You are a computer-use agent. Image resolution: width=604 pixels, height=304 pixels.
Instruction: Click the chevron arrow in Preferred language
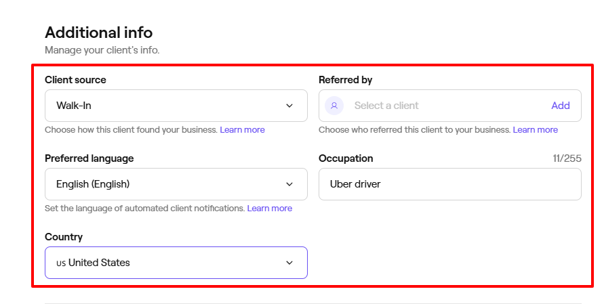coord(289,184)
